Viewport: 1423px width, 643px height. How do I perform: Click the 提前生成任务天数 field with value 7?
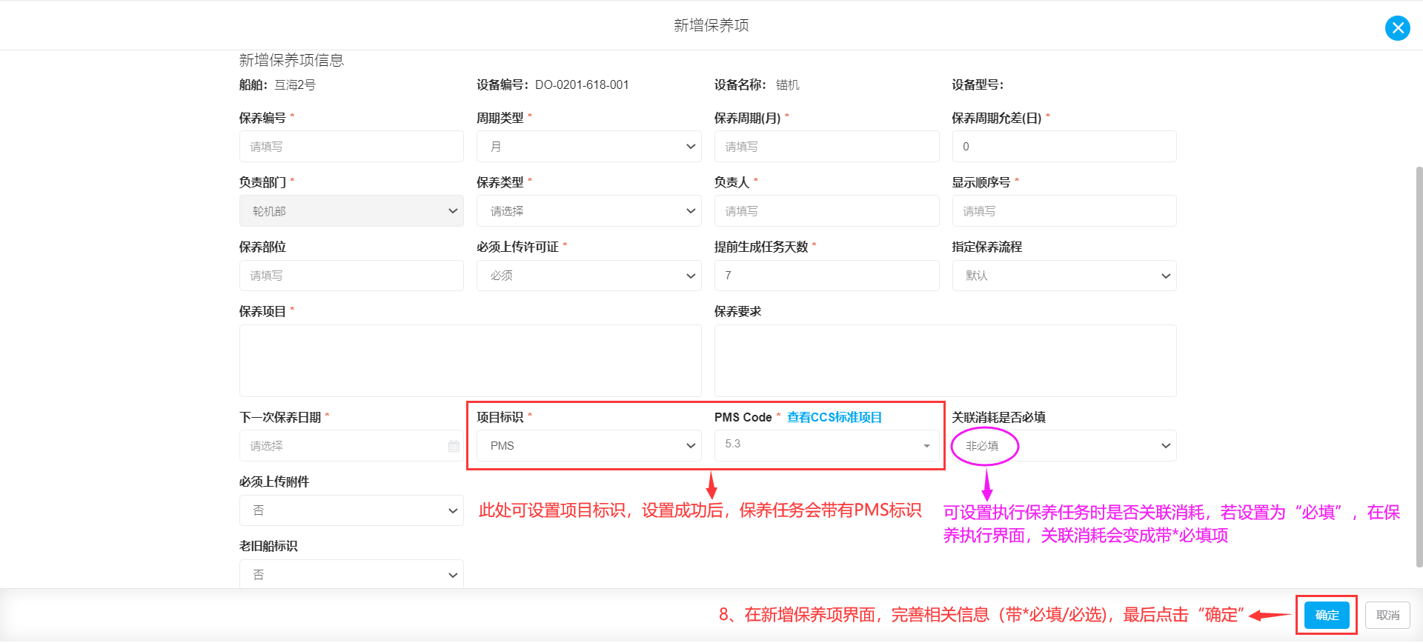[826, 276]
